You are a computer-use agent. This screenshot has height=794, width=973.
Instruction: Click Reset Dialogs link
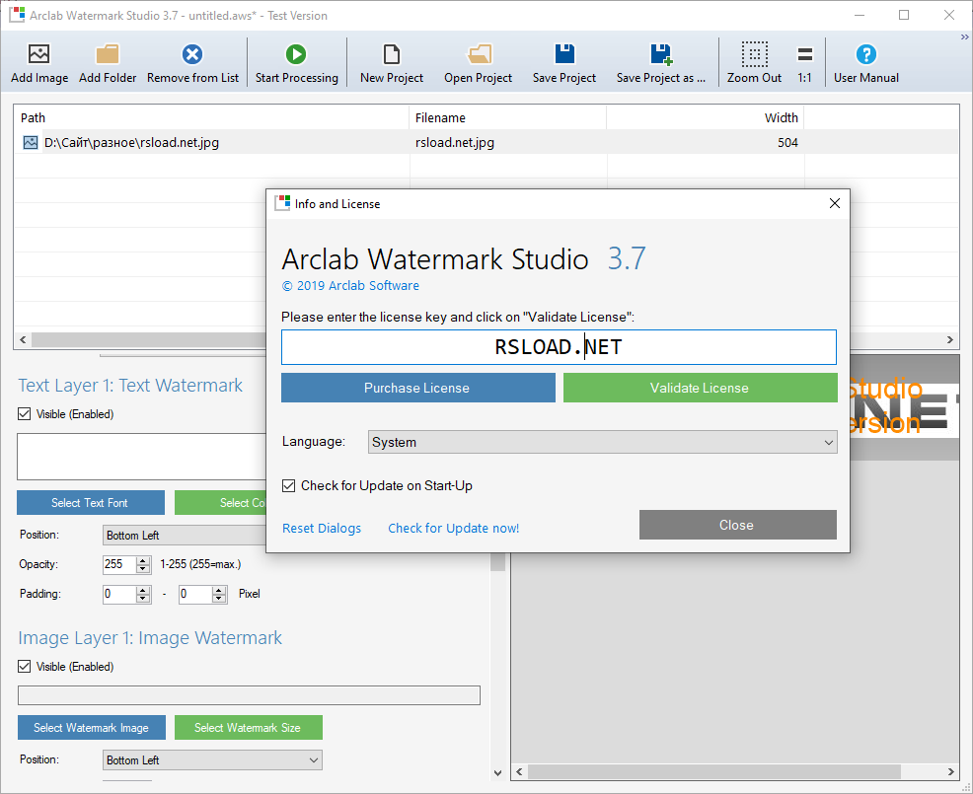[x=322, y=529]
